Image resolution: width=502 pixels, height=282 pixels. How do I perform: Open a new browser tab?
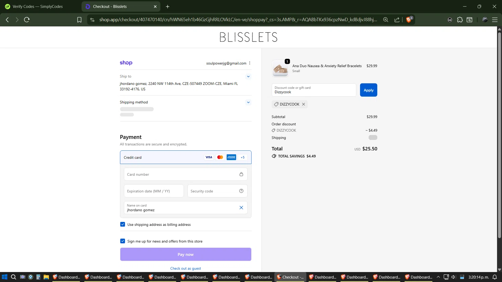[x=168, y=6]
